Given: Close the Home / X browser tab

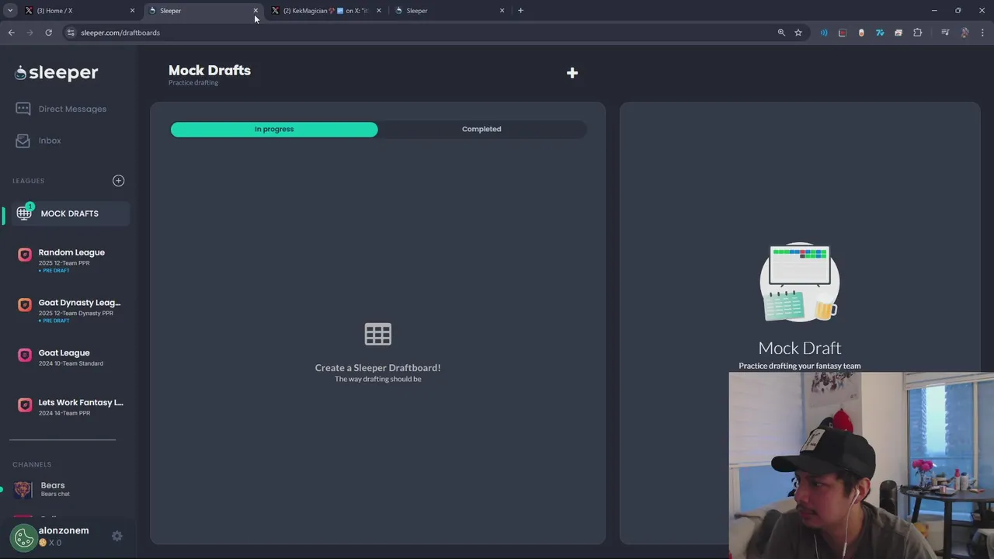Looking at the screenshot, I should click(132, 11).
